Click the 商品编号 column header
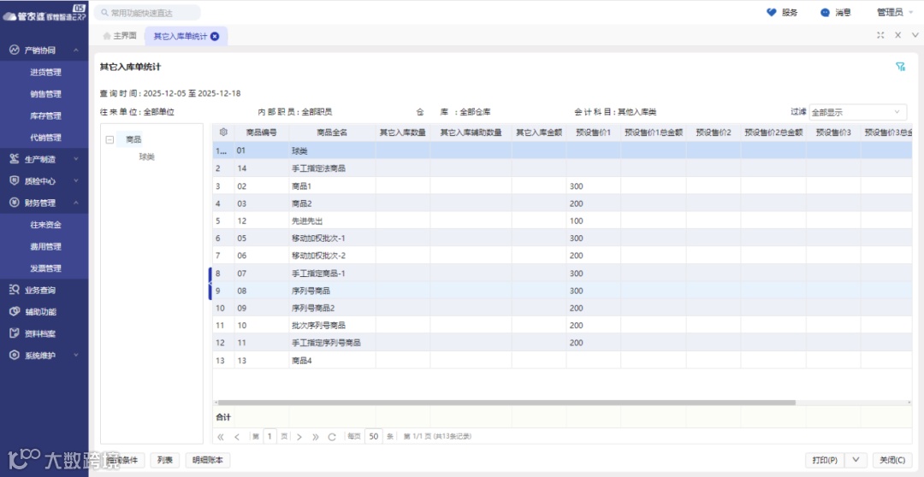Screen dimensions: 924x477 click(262, 132)
